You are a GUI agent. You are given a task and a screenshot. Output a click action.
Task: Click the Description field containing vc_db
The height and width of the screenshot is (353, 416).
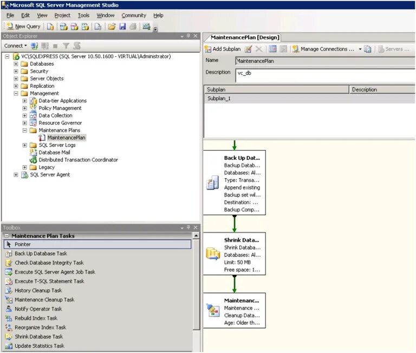tap(325, 76)
